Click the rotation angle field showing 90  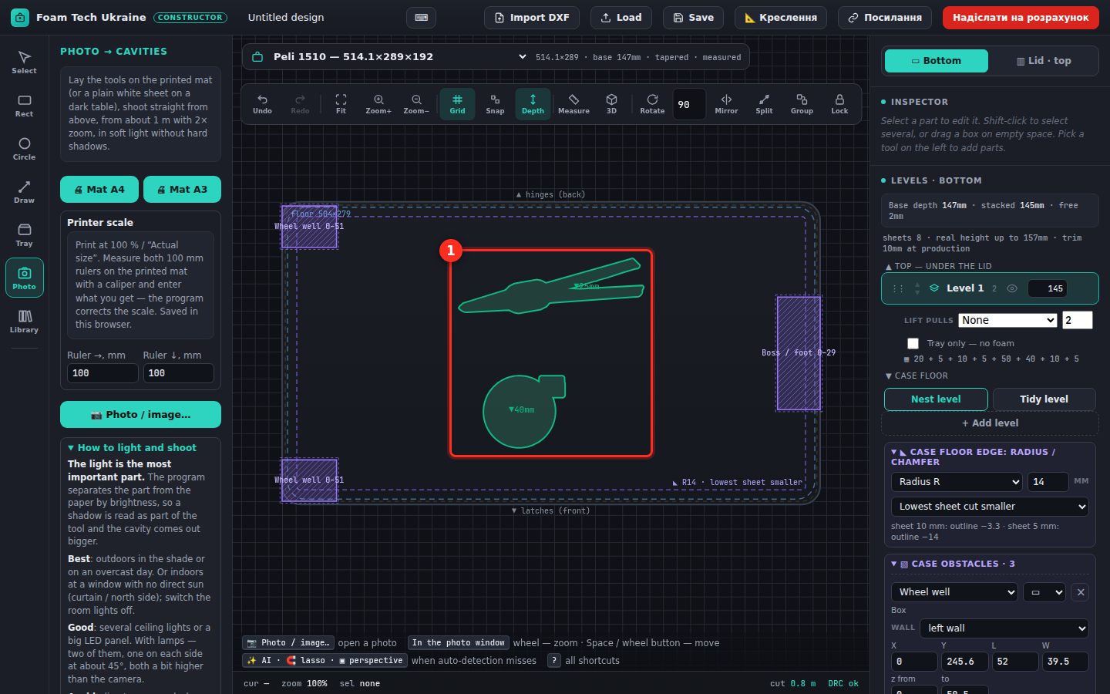point(689,104)
